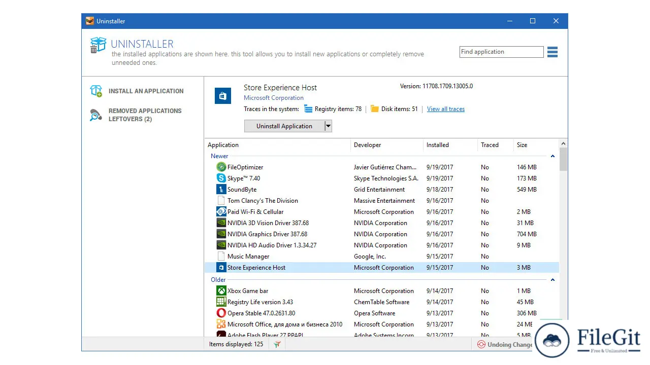The image size is (650, 365).
Task: Click the Javier Gutiérrez developer cell
Action: coord(386,167)
